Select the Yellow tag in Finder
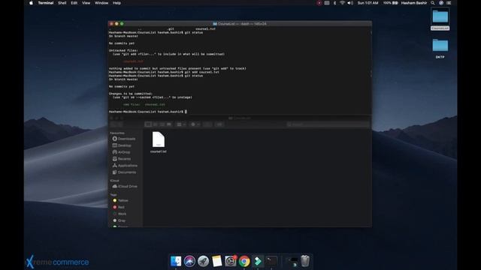This screenshot has height=270, width=481. coord(120,200)
